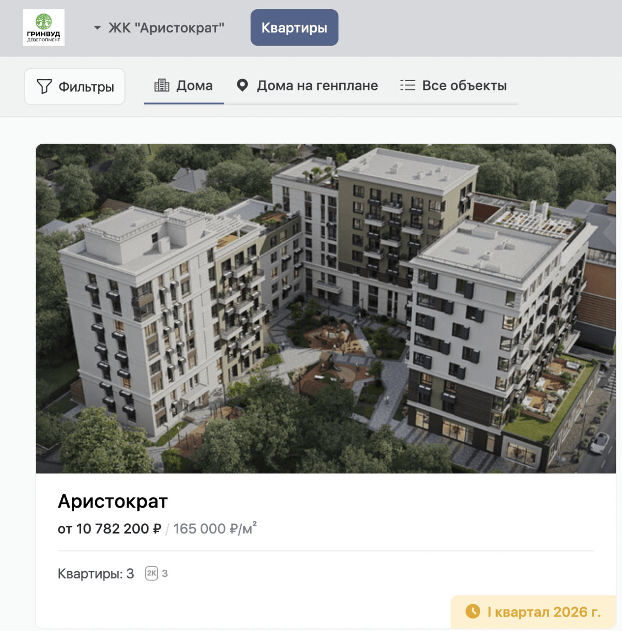This screenshot has width=622, height=631.
Task: Click the list icon beside Все объекты
Action: 408,85
